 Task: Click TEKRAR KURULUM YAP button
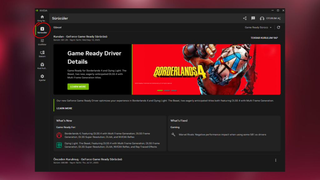click(264, 38)
